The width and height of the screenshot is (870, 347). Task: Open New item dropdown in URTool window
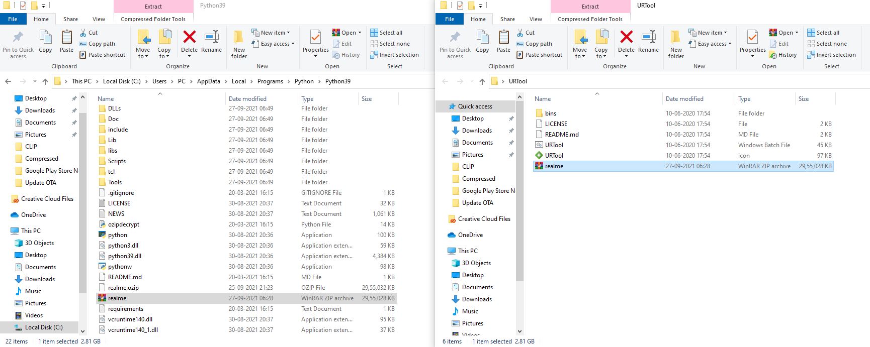[708, 33]
